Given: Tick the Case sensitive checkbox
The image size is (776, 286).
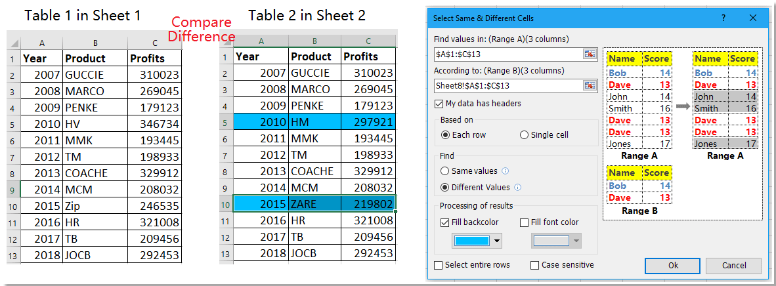Looking at the screenshot, I should tap(535, 265).
